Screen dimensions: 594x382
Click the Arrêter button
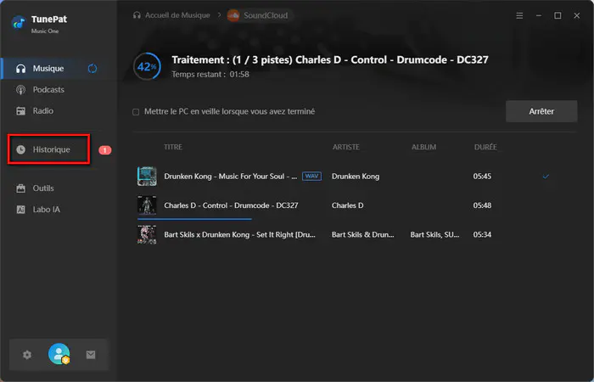541,111
